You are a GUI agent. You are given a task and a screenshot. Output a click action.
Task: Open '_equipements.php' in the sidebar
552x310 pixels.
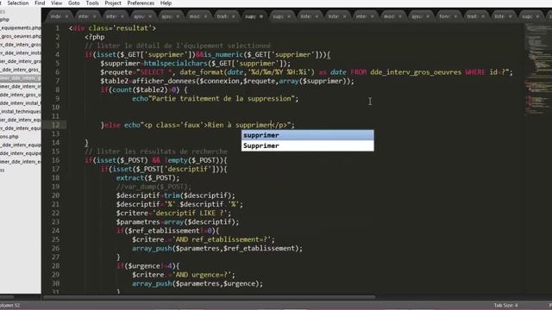pyautogui.click(x=21, y=28)
